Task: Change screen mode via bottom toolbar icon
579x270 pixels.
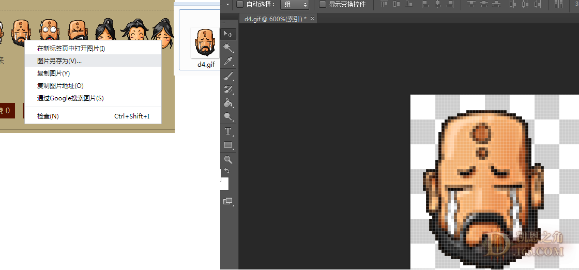Action: [x=228, y=201]
